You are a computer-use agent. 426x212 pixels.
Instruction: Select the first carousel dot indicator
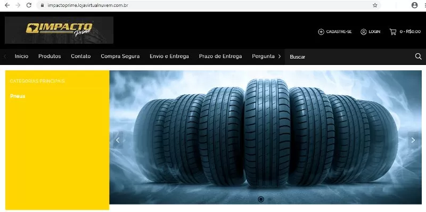click(261, 199)
